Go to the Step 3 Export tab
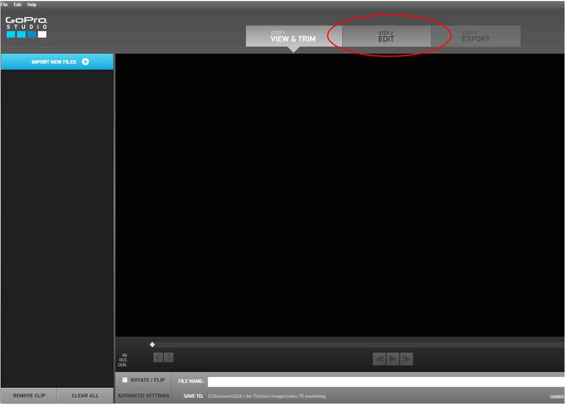 click(x=476, y=37)
